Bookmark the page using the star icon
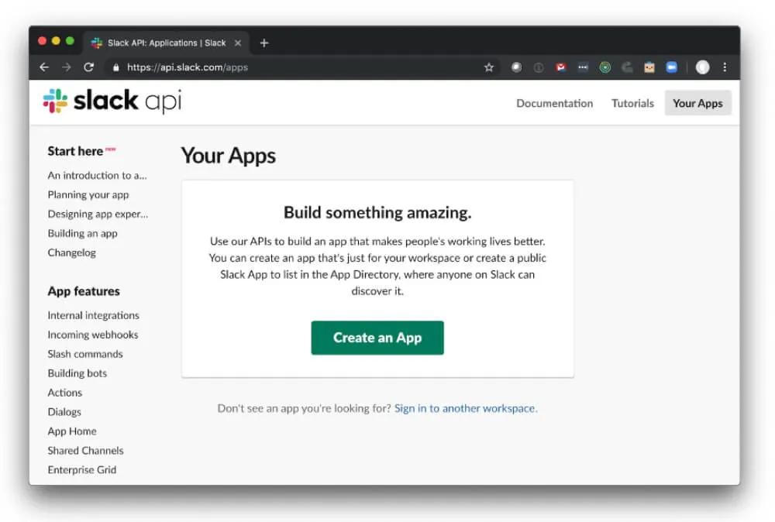 [x=488, y=67]
